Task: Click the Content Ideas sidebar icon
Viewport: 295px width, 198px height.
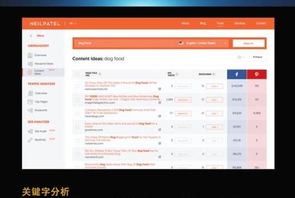Action: 30,72
